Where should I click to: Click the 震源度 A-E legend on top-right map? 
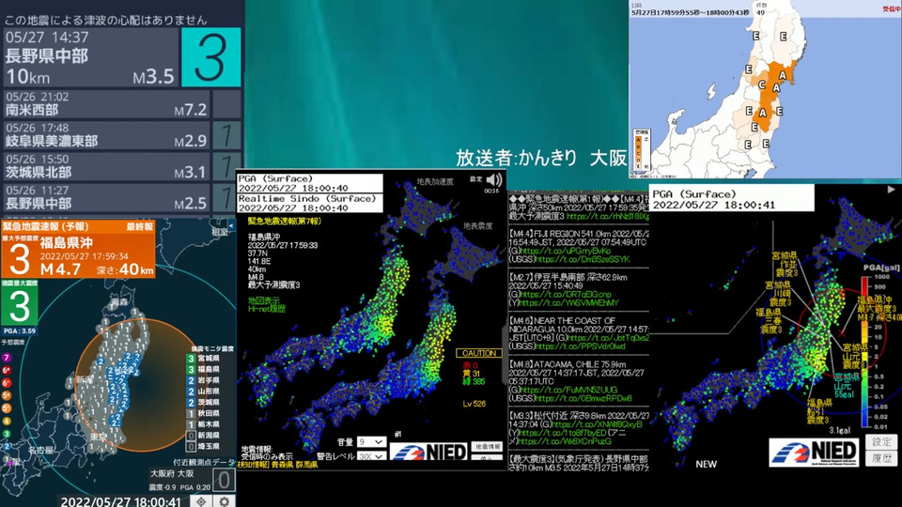pos(641,149)
